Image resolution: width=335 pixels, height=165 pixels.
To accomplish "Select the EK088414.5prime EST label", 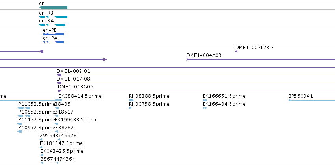I will click(x=80, y=96).
